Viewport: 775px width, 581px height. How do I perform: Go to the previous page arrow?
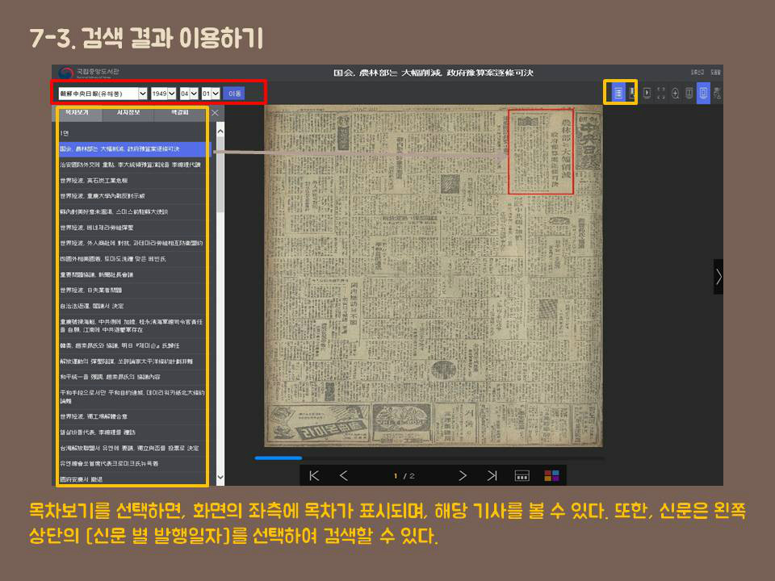point(344,476)
